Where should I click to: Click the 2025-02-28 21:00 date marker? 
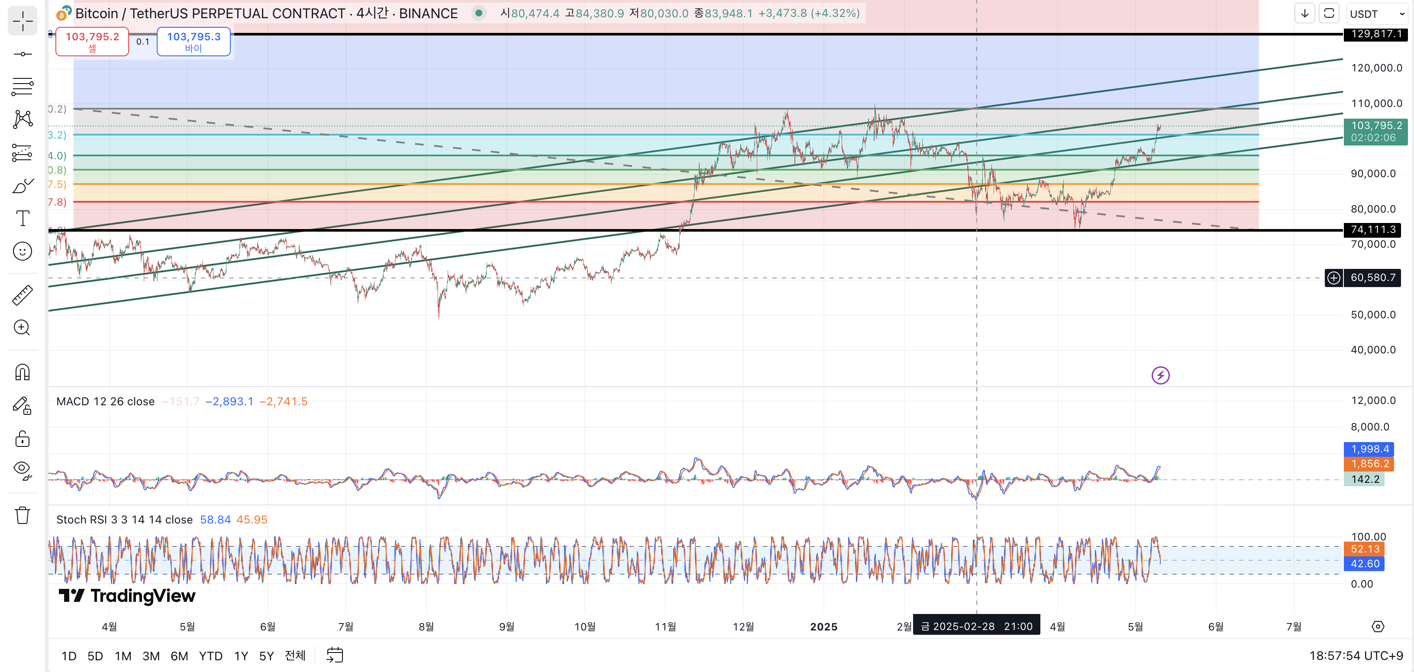click(977, 626)
